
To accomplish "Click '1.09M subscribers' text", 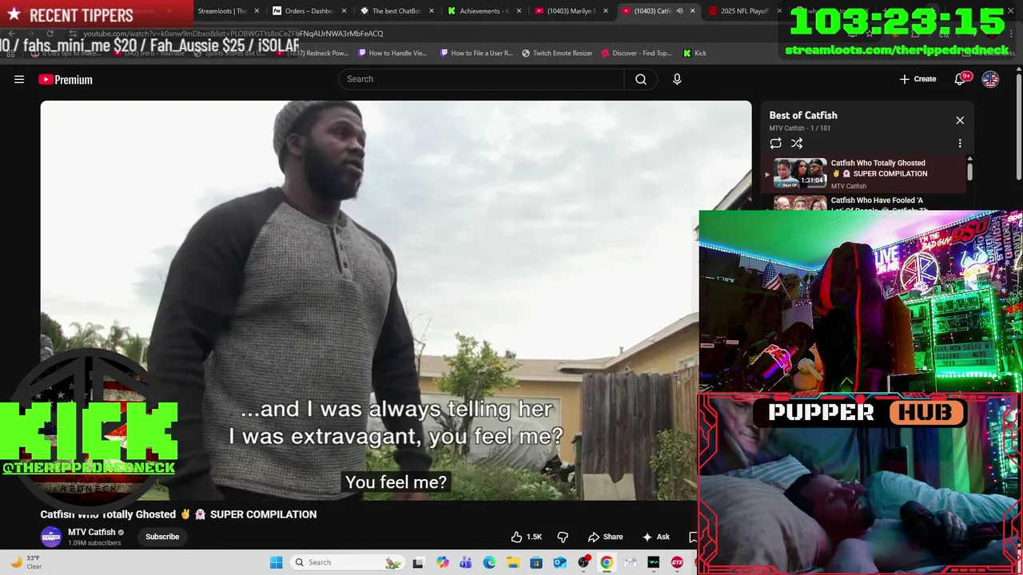I will pyautogui.click(x=94, y=543).
